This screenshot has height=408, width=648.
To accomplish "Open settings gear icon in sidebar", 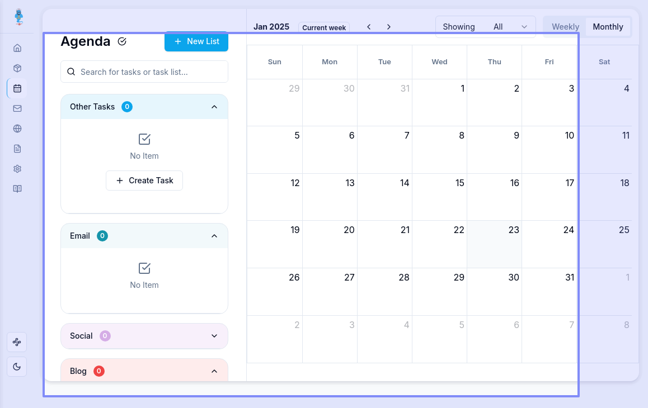I will pyautogui.click(x=17, y=169).
